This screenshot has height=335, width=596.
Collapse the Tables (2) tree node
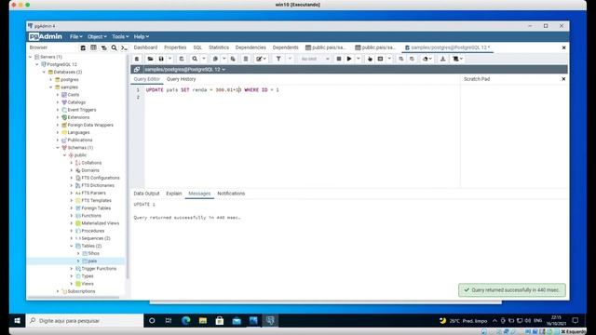coord(72,246)
